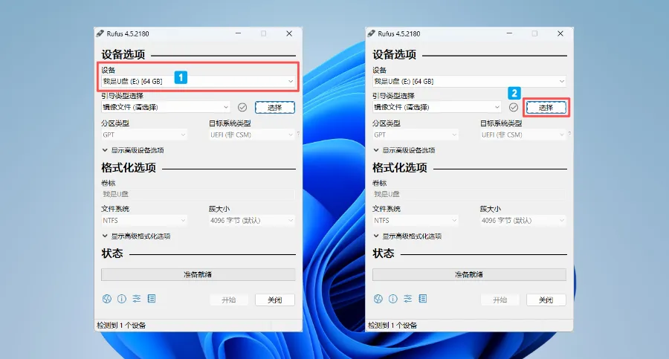This screenshot has height=359, width=669.
Task: Show the log icon in right window
Action: pyautogui.click(x=423, y=299)
